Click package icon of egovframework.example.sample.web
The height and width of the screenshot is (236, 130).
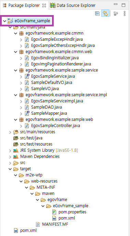(x=22, y=120)
